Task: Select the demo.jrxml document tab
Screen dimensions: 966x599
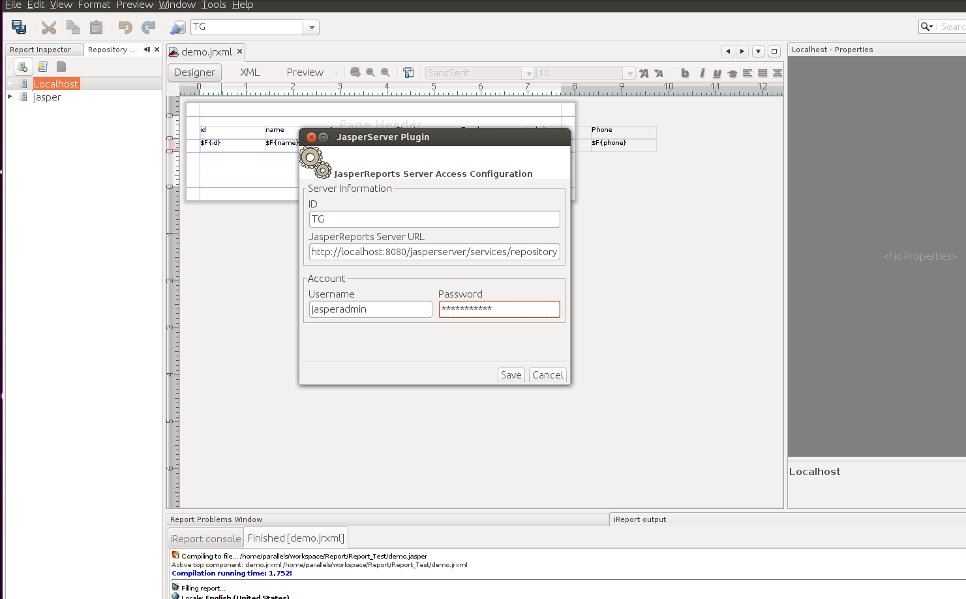Action: click(206, 52)
